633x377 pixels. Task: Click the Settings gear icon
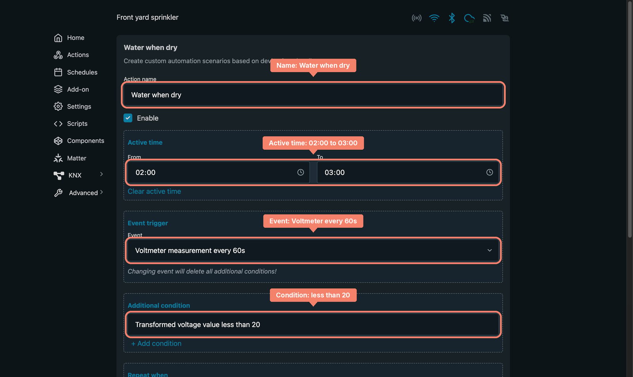click(58, 107)
